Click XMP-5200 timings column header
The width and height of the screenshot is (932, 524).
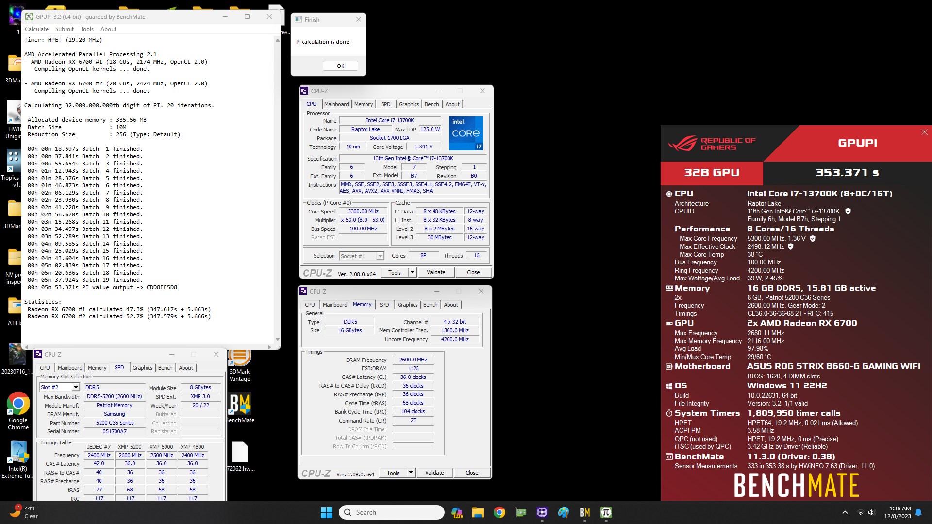point(130,447)
